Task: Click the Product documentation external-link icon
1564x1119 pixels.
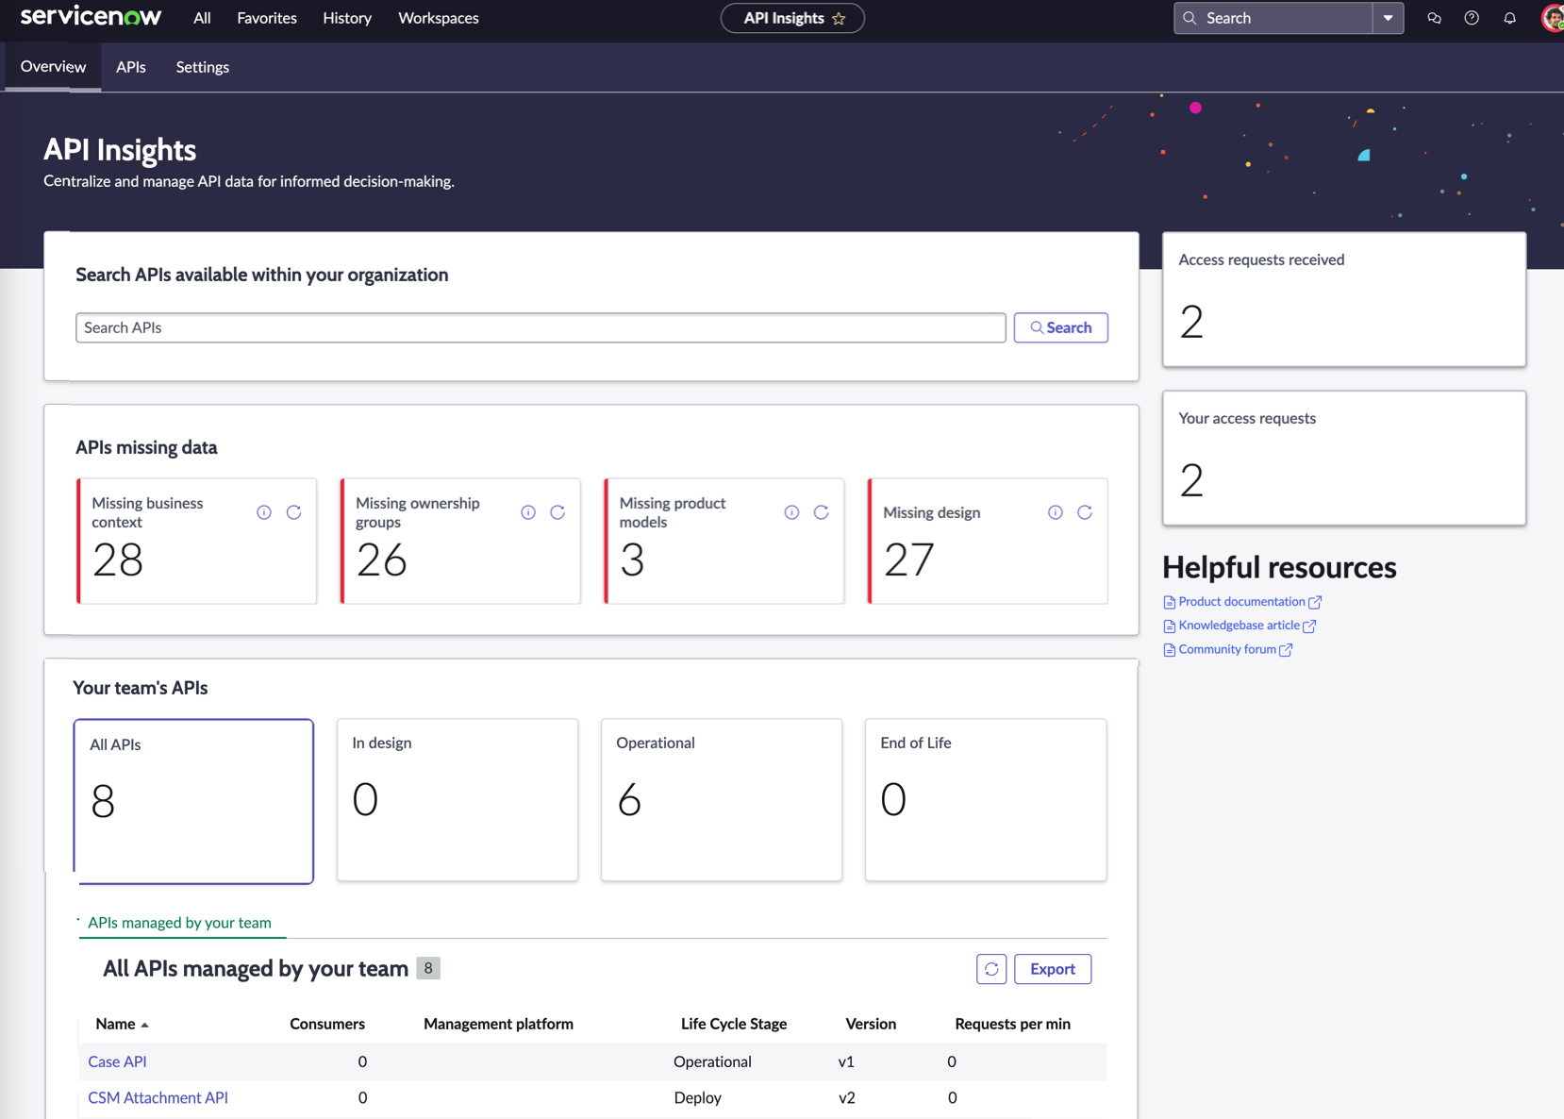Action: coord(1315,602)
